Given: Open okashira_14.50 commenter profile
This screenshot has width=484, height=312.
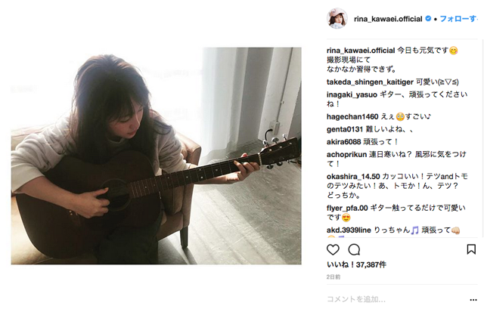Looking at the screenshot, I should [x=353, y=177].
